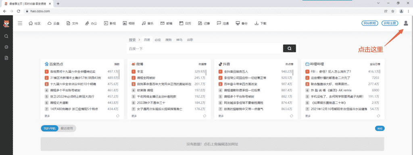Viewport: 413px width, 155px height.
Task: Reload the page in Chrome
Action: pos(19,11)
